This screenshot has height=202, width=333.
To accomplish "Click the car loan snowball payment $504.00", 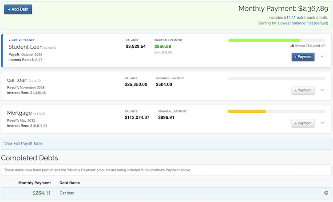I will 164,85.
